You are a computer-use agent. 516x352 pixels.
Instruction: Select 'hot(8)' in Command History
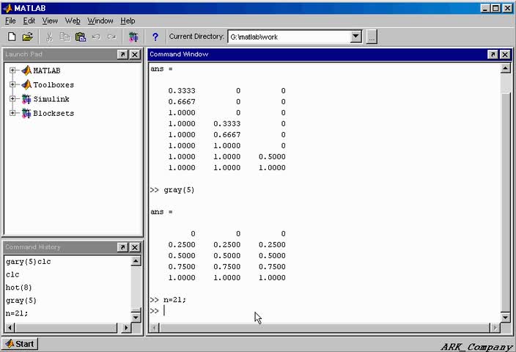[19, 287]
